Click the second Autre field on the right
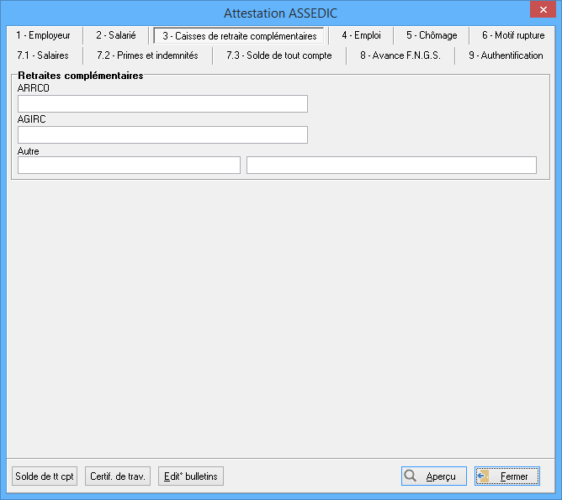 (391, 165)
